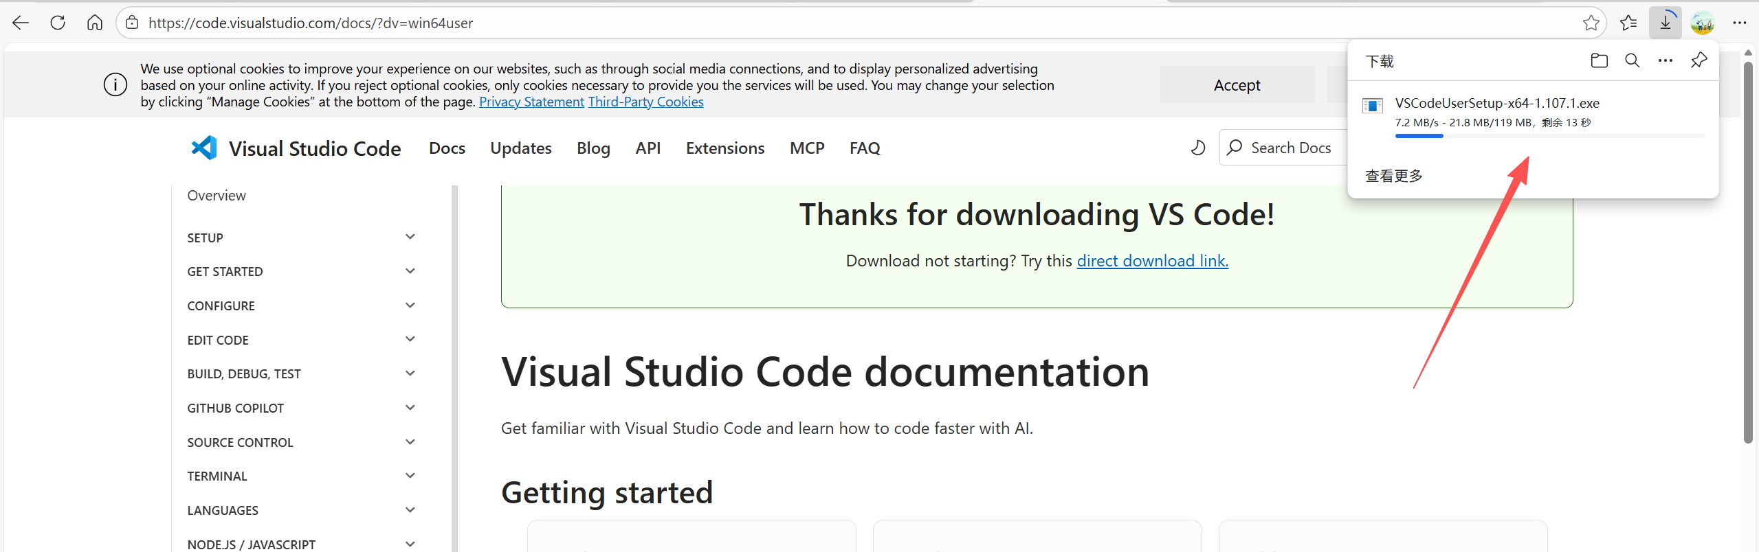Search downloads with the magnifier icon
Viewport: 1759px width, 552px height.
click(x=1633, y=60)
